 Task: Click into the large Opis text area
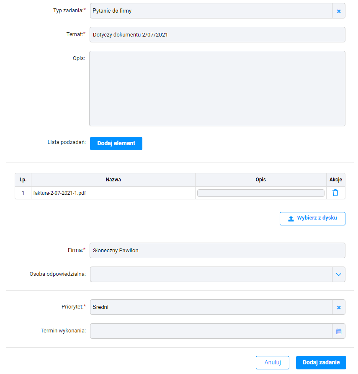(217, 89)
